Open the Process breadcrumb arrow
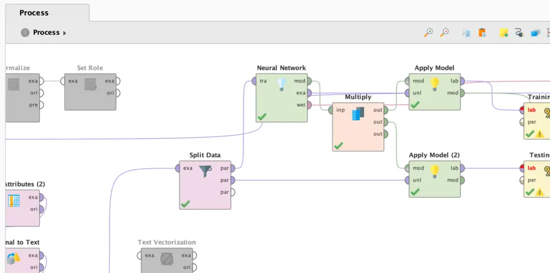This screenshot has height=273, width=550. (64, 33)
